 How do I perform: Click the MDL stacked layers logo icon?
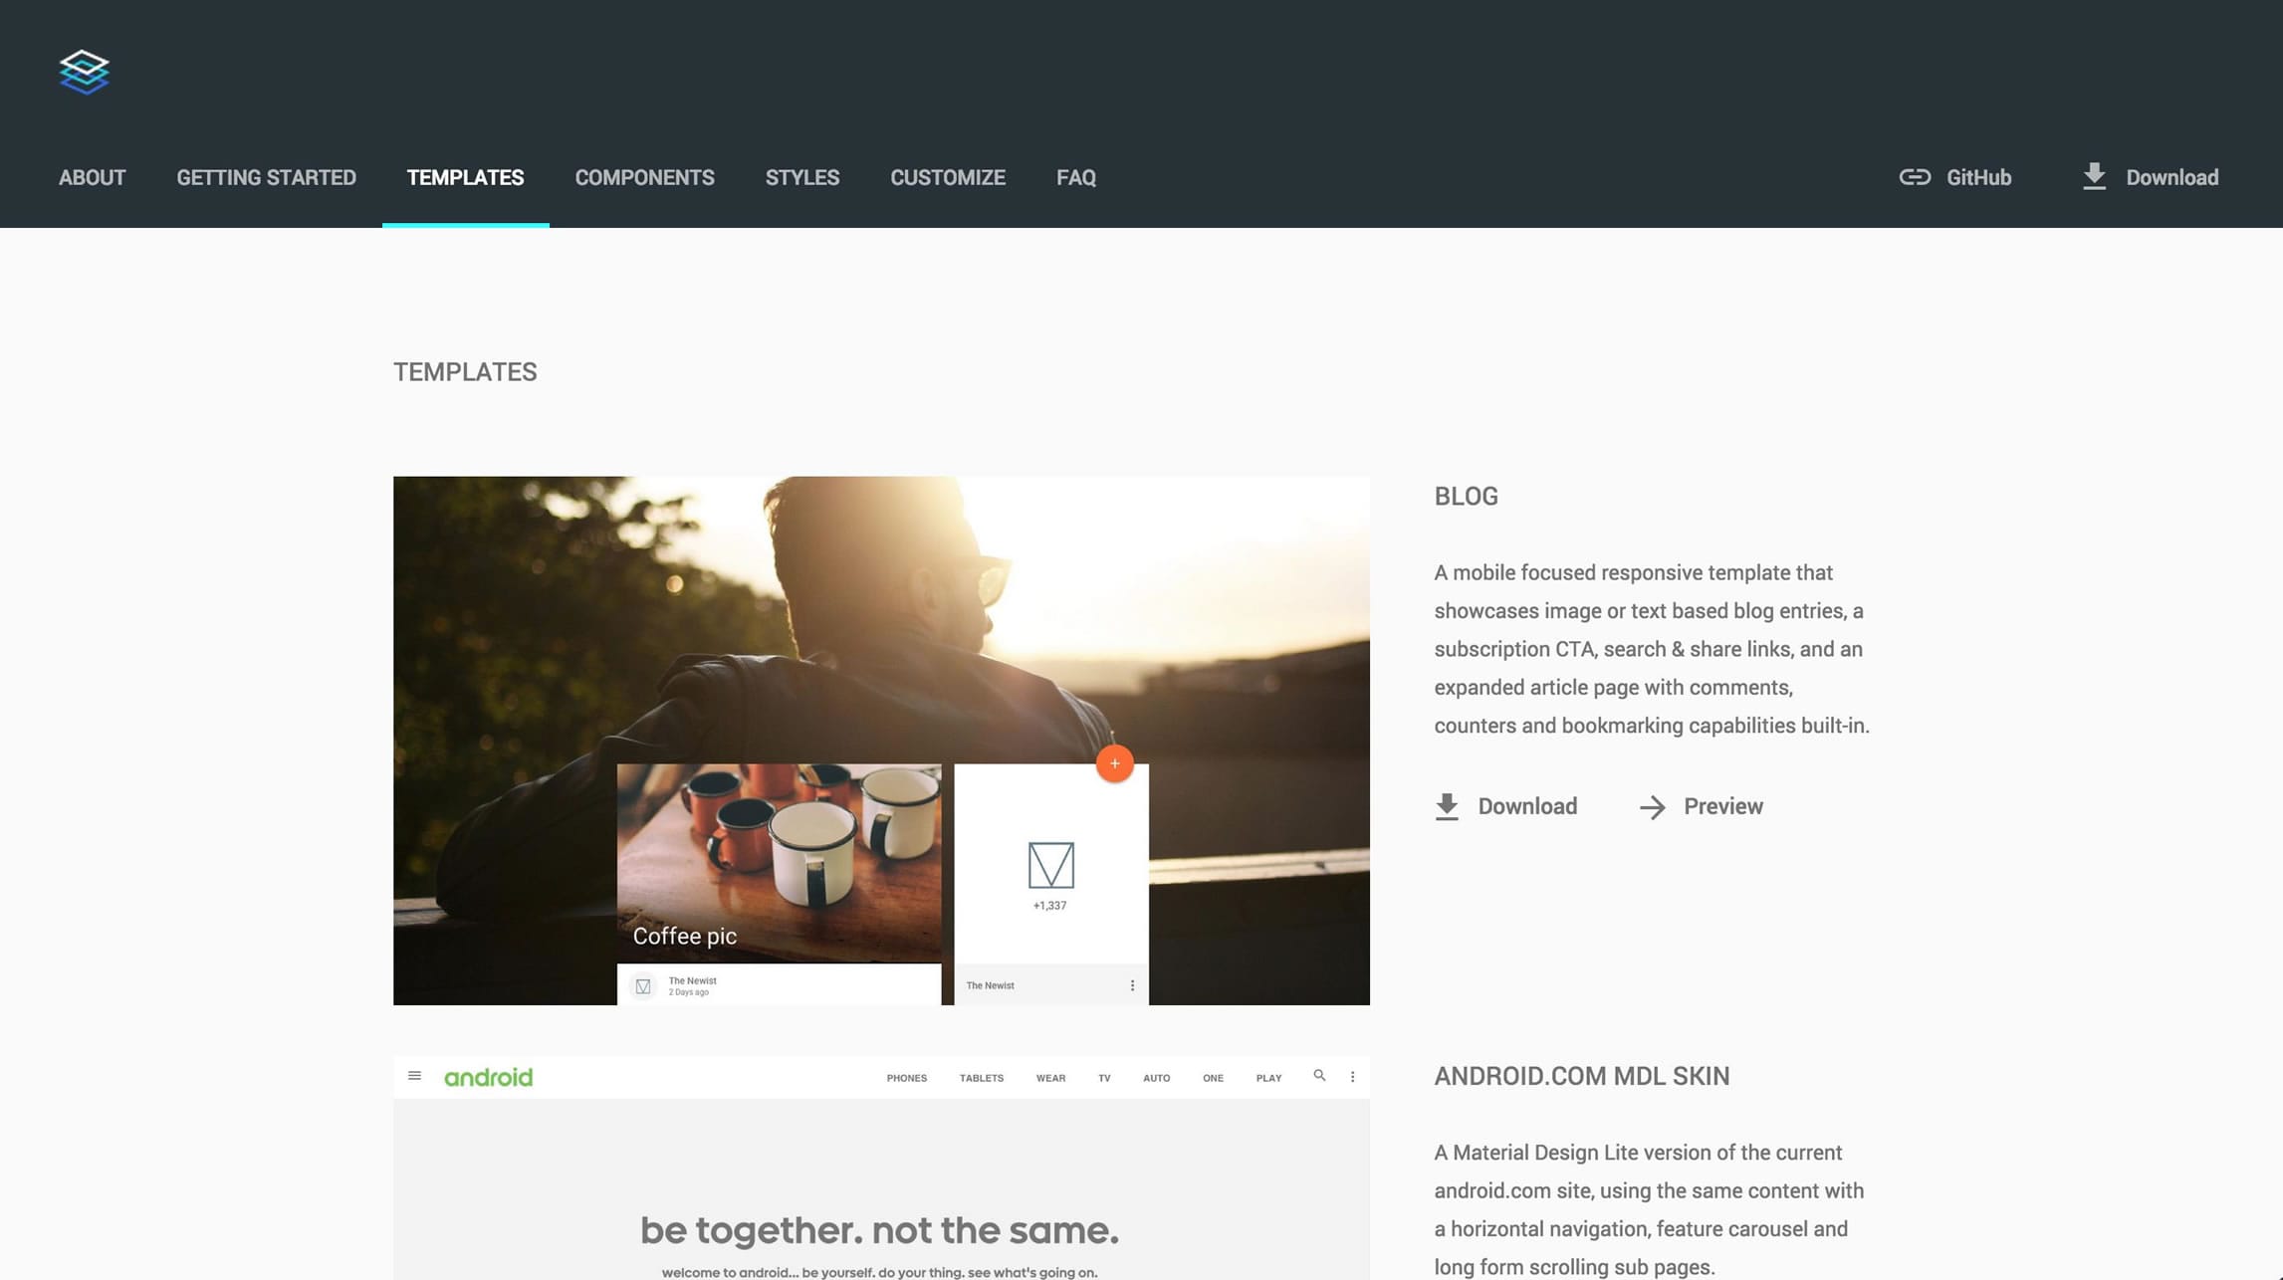pos(85,71)
